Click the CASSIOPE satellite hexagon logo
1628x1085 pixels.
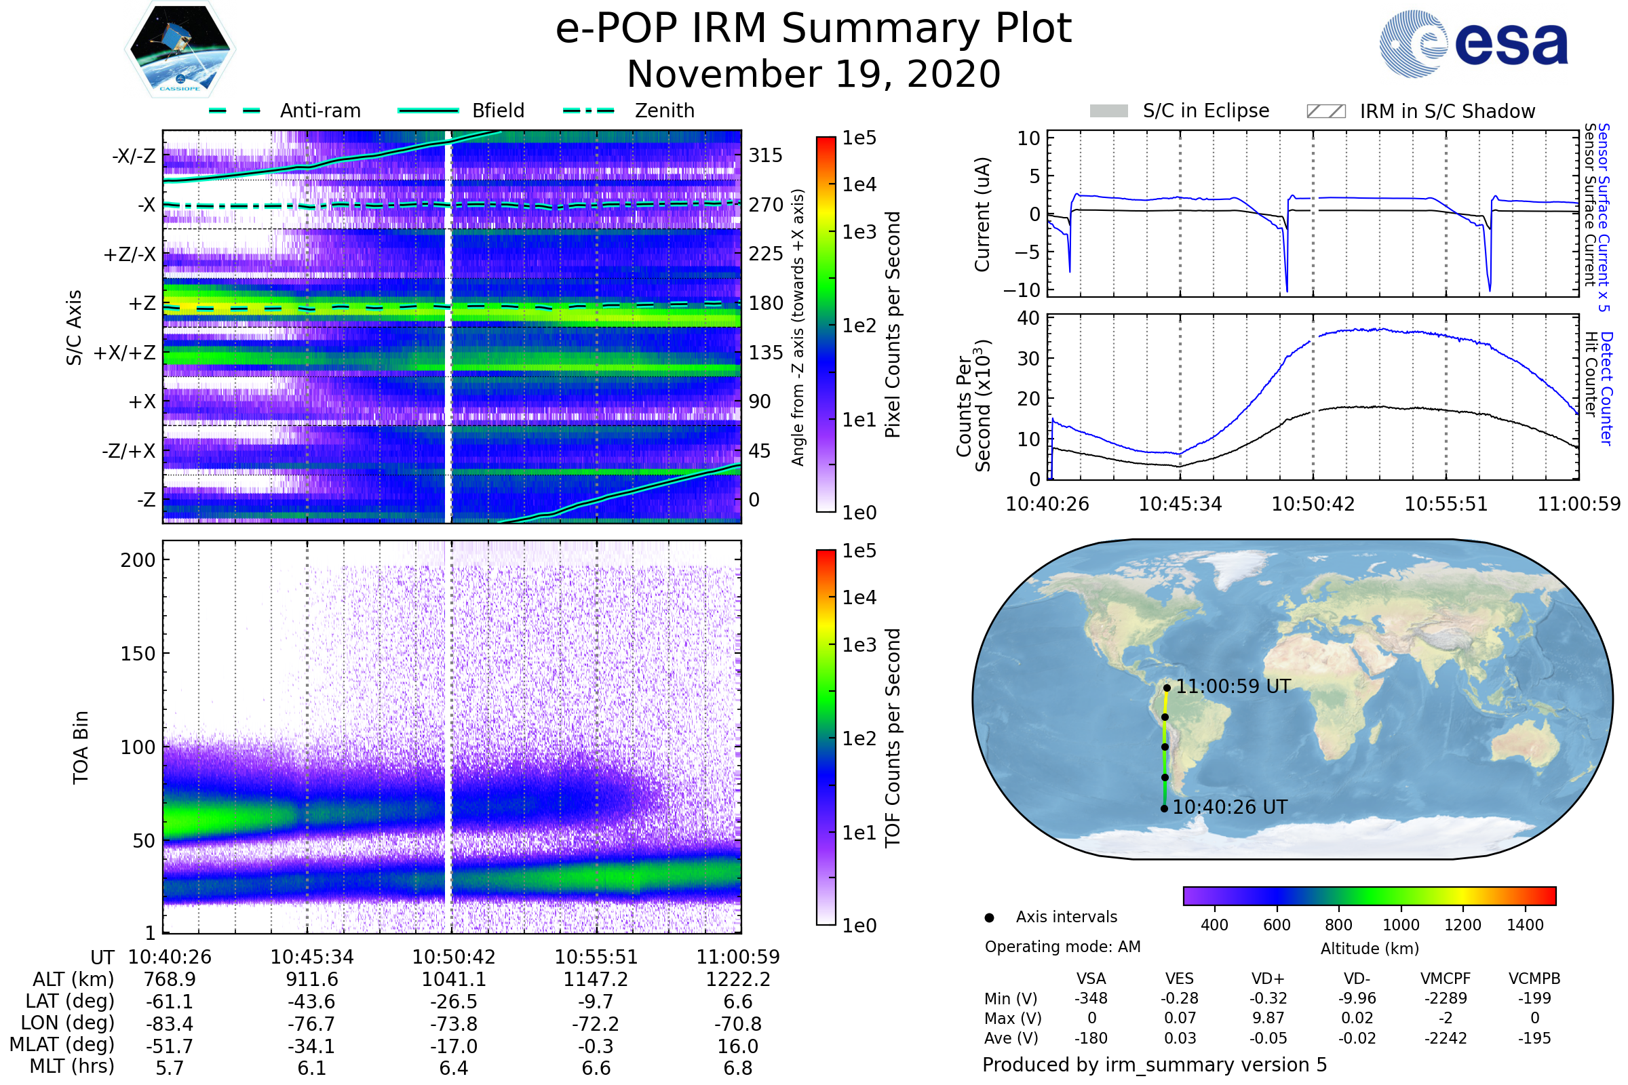(x=180, y=50)
